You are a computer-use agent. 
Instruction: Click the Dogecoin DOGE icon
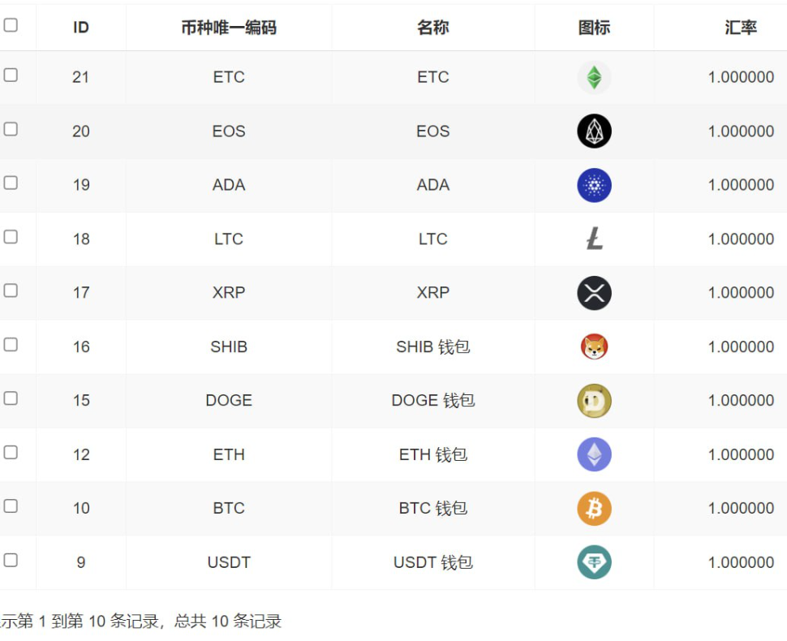[594, 401]
